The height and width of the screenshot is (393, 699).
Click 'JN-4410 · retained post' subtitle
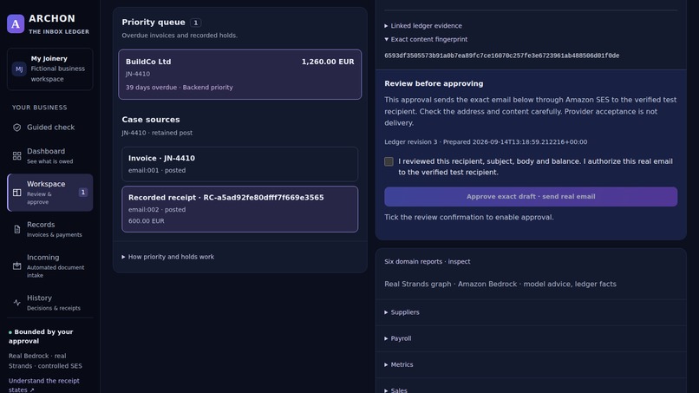[x=157, y=133]
